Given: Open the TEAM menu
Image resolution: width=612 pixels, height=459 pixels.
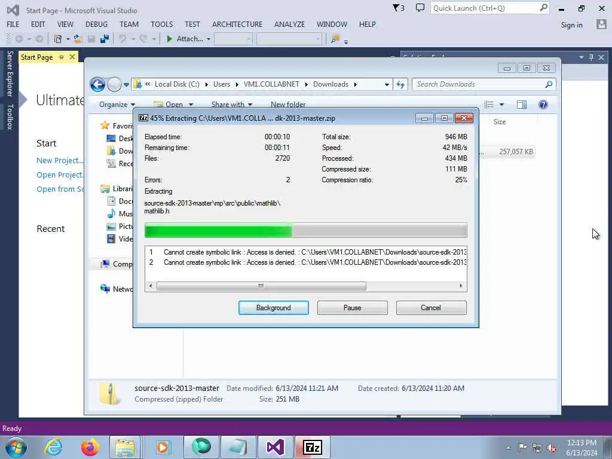Looking at the screenshot, I should tap(129, 24).
